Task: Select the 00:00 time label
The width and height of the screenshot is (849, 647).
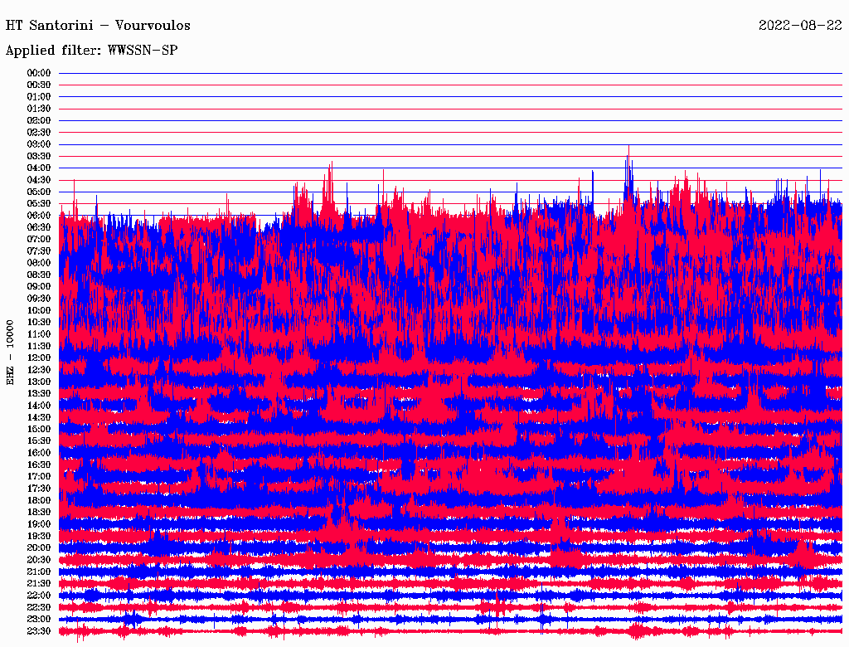Action: click(39, 73)
